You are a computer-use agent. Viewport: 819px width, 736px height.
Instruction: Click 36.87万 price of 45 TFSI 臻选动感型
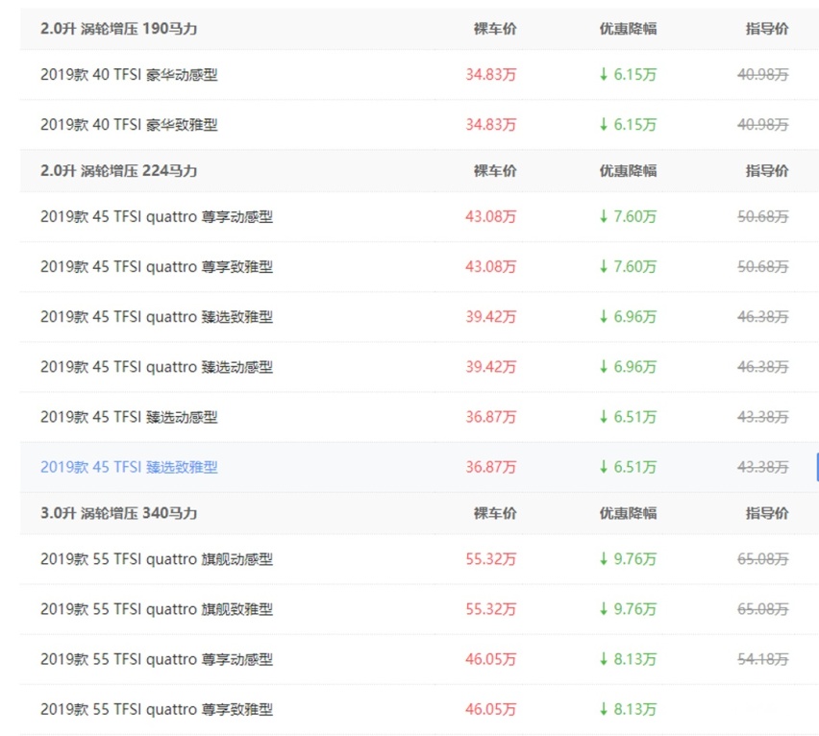coord(491,417)
